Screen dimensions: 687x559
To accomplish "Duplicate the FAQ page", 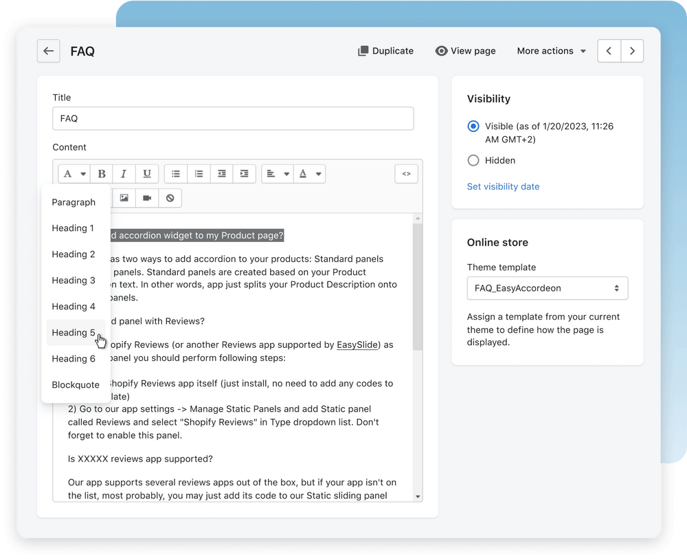I will tap(385, 50).
